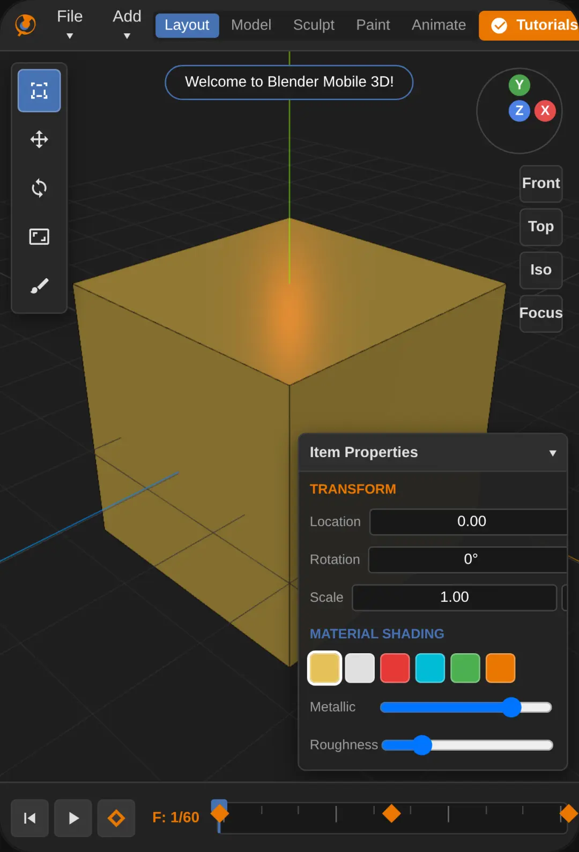Click the TRANSFORM section heading
The image size is (579, 852).
point(353,489)
